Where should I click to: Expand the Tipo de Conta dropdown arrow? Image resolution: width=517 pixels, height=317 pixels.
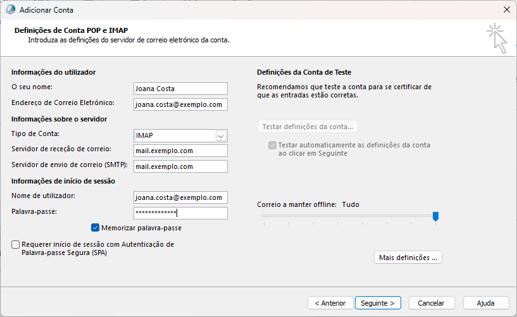221,136
